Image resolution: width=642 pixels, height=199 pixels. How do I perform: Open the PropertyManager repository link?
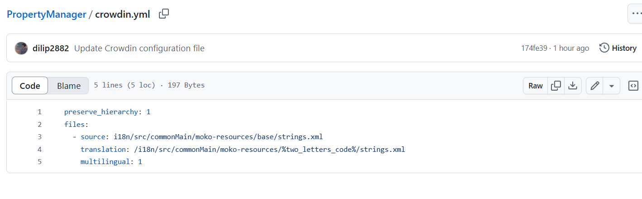click(46, 14)
